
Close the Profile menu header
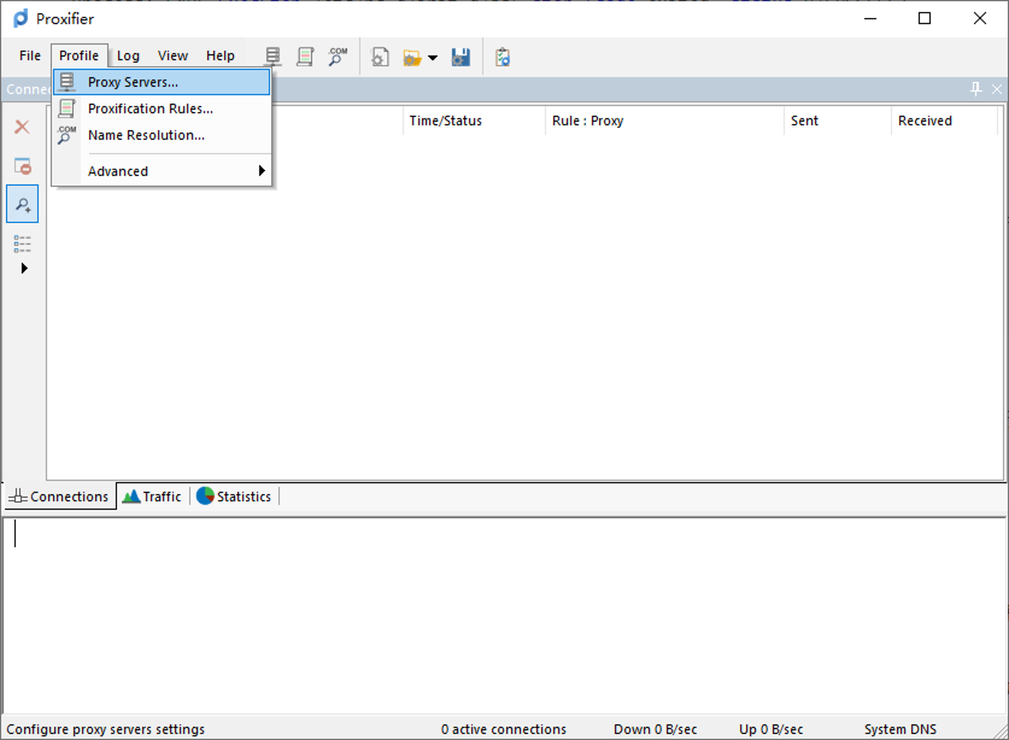tap(79, 55)
